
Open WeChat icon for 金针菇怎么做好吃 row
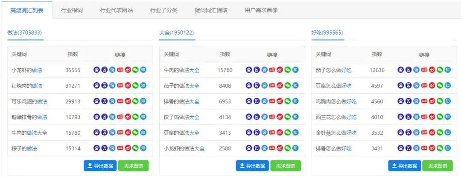[440, 132]
